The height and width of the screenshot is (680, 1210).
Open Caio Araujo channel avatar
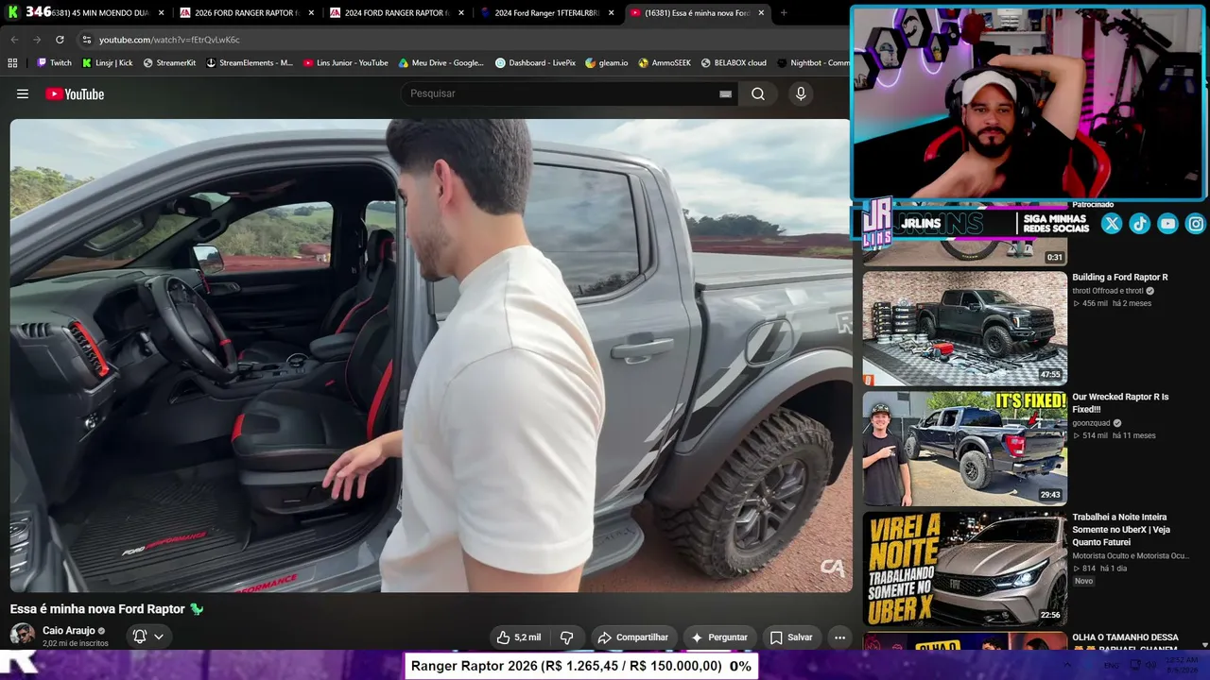pos(23,636)
